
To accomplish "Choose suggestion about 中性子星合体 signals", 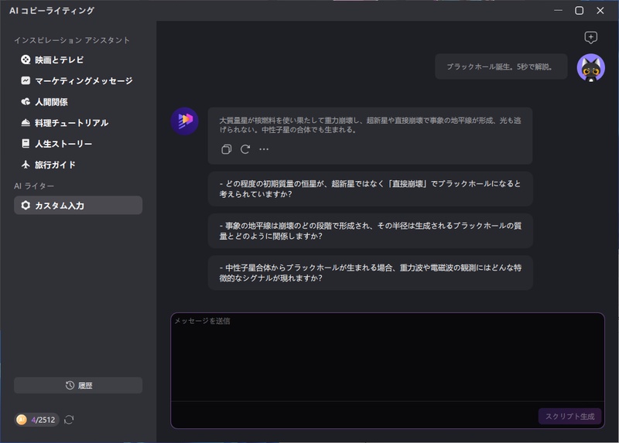I will [371, 273].
